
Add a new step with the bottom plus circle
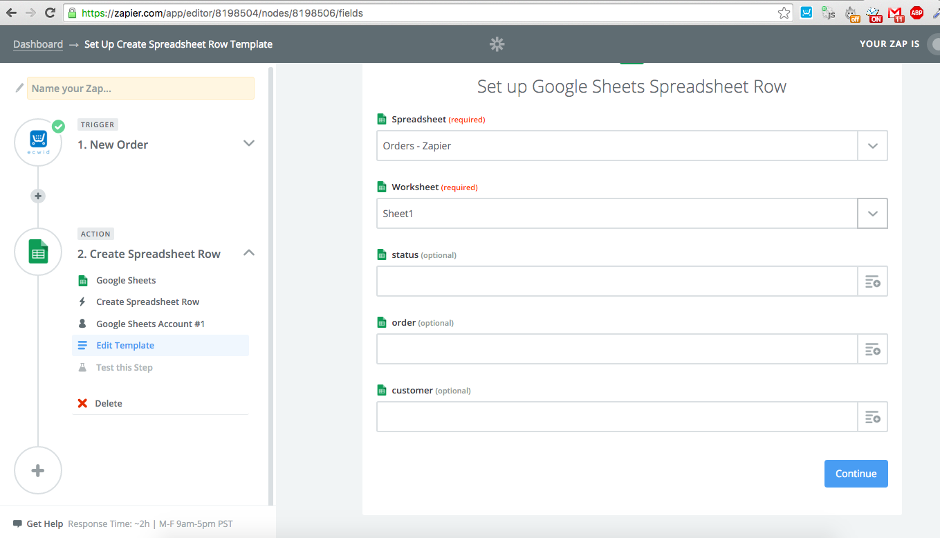point(38,470)
